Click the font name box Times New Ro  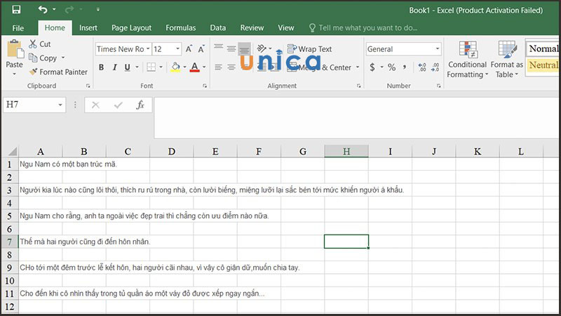tap(123, 49)
